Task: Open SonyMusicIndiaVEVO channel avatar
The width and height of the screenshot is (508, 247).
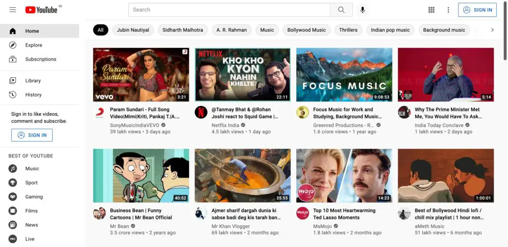Action: click(x=99, y=112)
